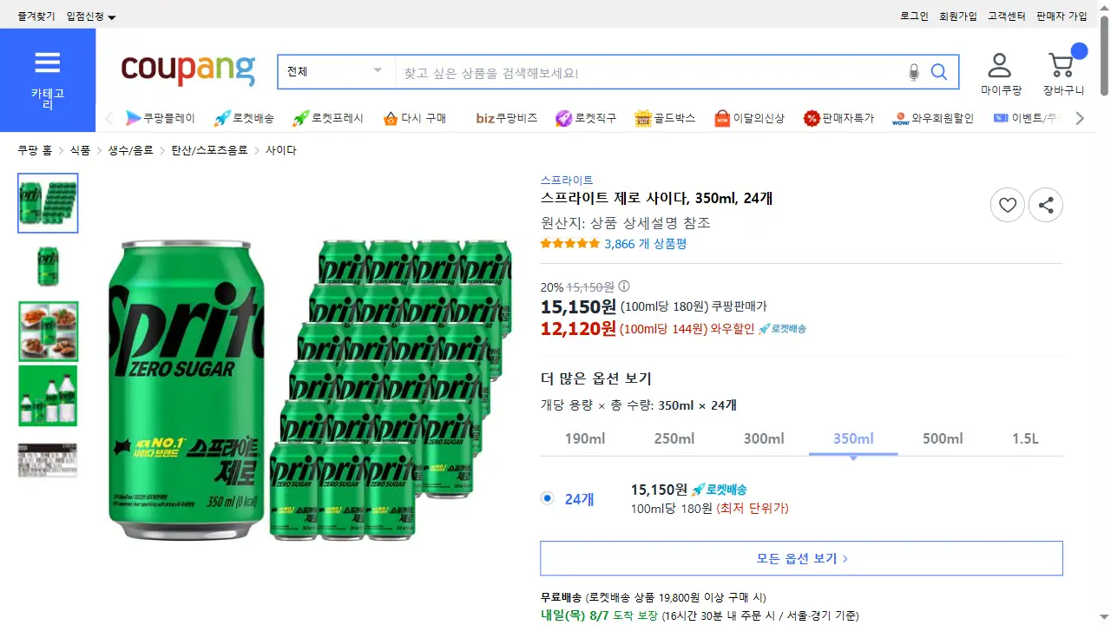The image size is (1111, 625).
Task: Expand the 입점신청 dropdown
Action: tap(91, 16)
